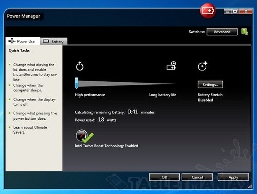Click the High performance power icon
This screenshot has height=194, width=257.
(x=80, y=66)
